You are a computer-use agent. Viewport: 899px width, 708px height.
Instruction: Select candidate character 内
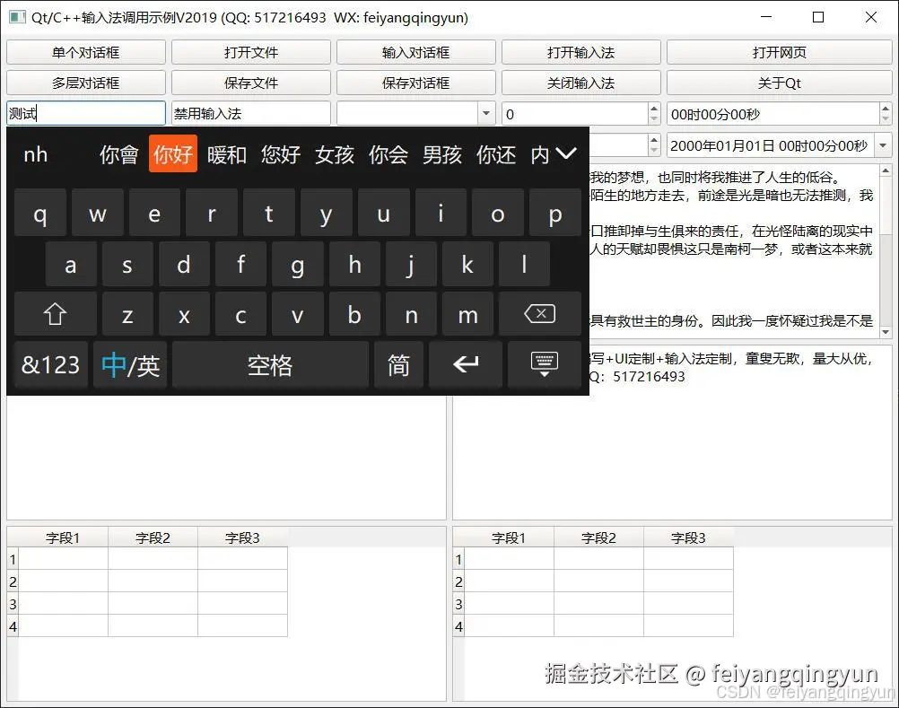tap(540, 154)
